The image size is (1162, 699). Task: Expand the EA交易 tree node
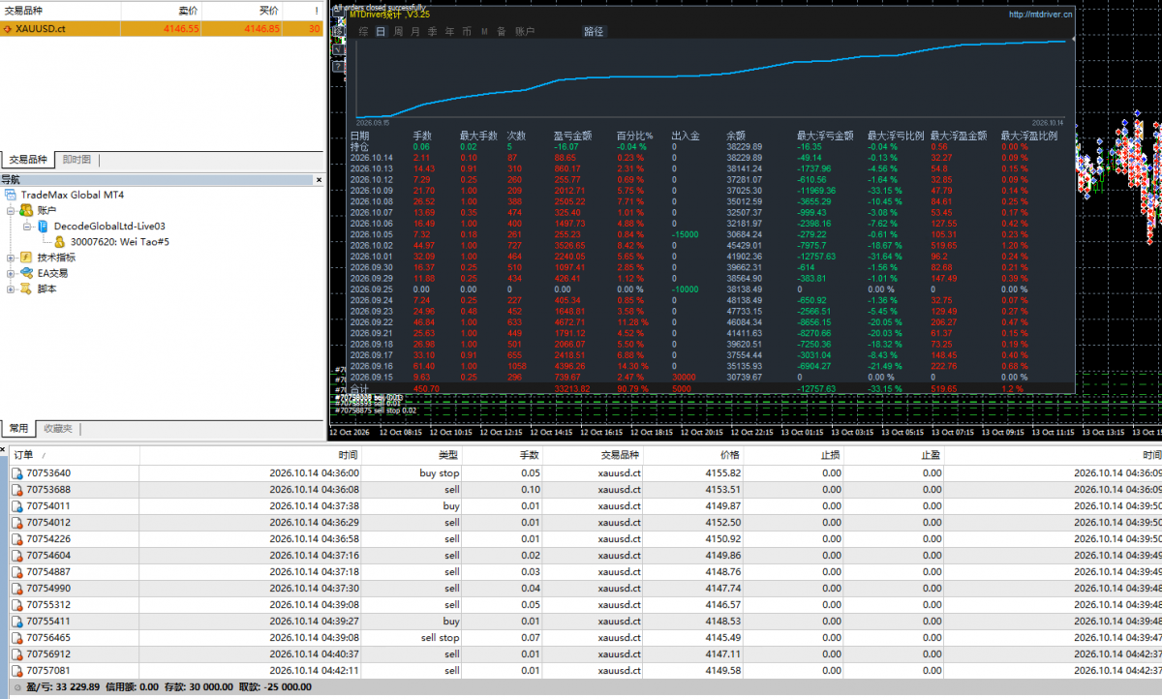11,273
